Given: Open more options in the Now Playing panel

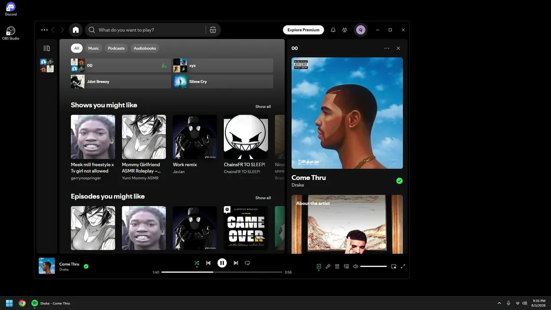Looking at the screenshot, I should 387,48.
